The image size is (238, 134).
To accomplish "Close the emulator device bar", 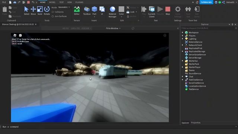I will (178, 28).
